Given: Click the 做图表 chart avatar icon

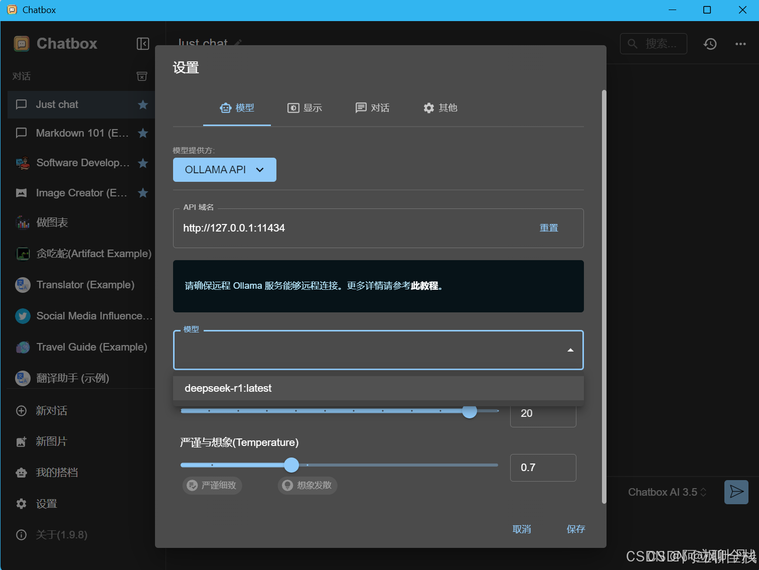Looking at the screenshot, I should tap(23, 222).
